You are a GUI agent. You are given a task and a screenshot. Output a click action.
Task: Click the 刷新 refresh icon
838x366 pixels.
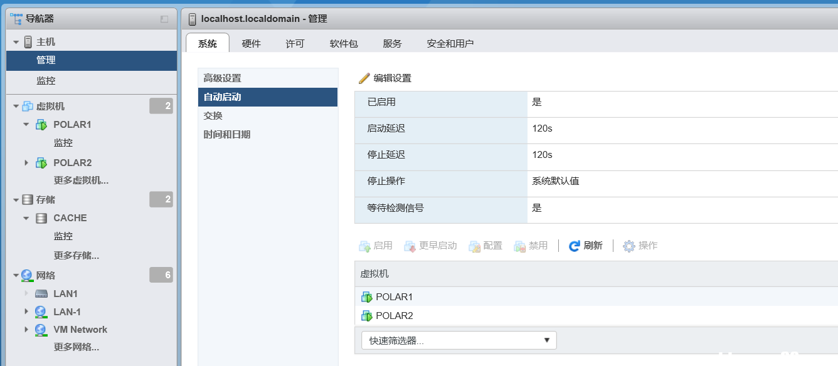[x=574, y=246]
